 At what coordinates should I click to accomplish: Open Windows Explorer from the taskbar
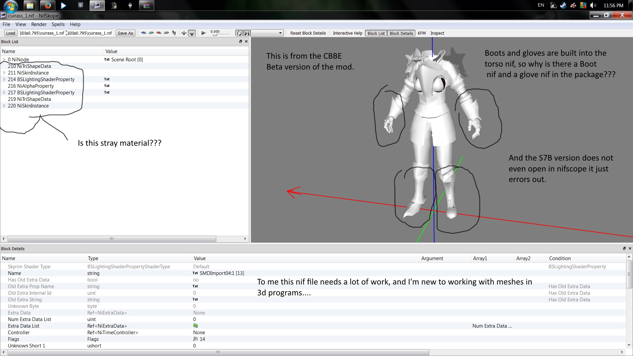[30, 6]
